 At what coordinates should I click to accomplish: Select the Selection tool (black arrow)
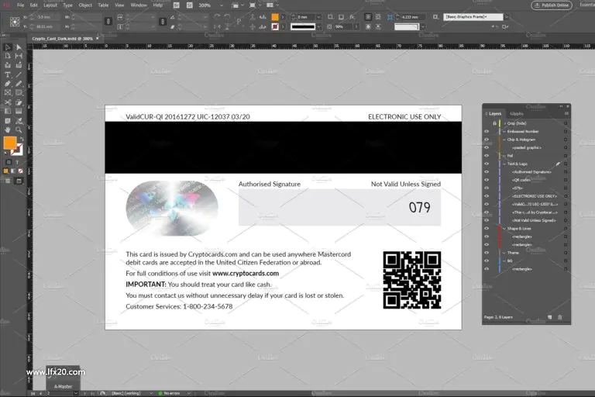click(7, 47)
